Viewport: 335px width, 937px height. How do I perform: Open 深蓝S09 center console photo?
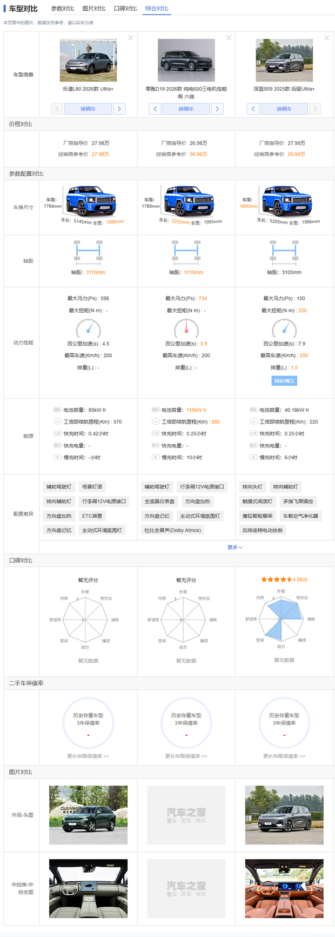[284, 888]
